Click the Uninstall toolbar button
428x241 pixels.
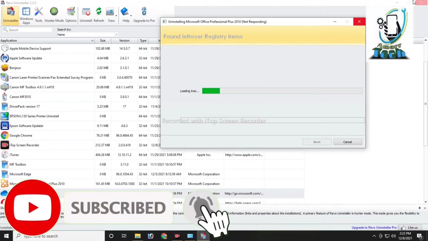(x=86, y=15)
